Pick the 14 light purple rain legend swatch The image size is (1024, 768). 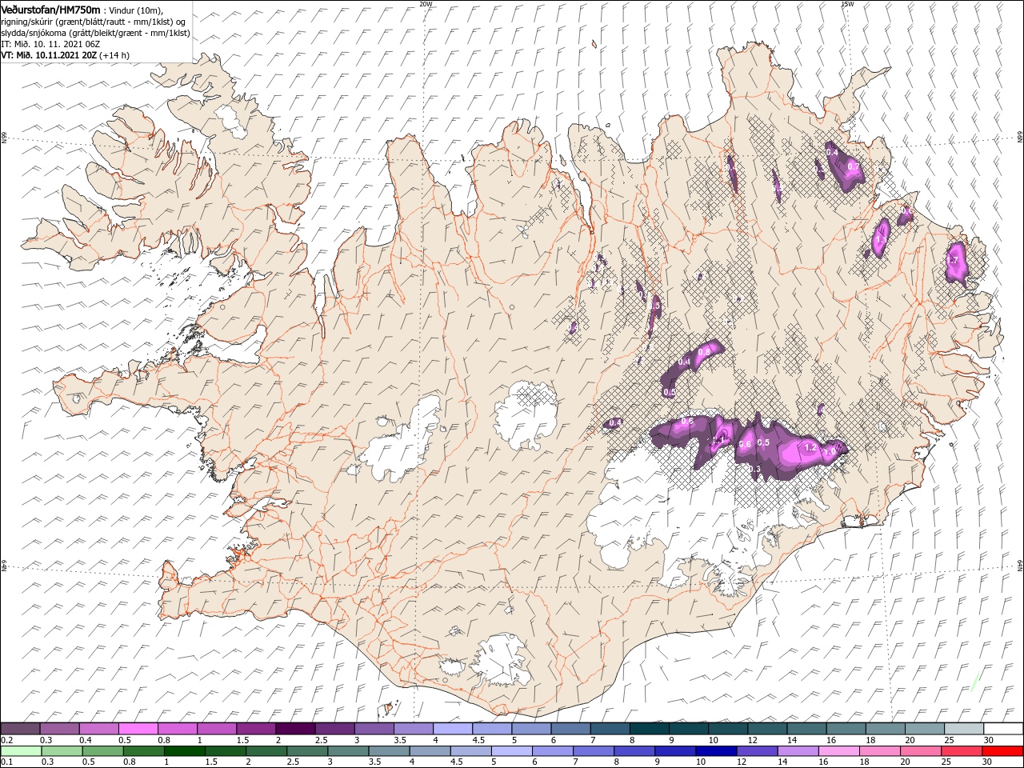[798, 751]
